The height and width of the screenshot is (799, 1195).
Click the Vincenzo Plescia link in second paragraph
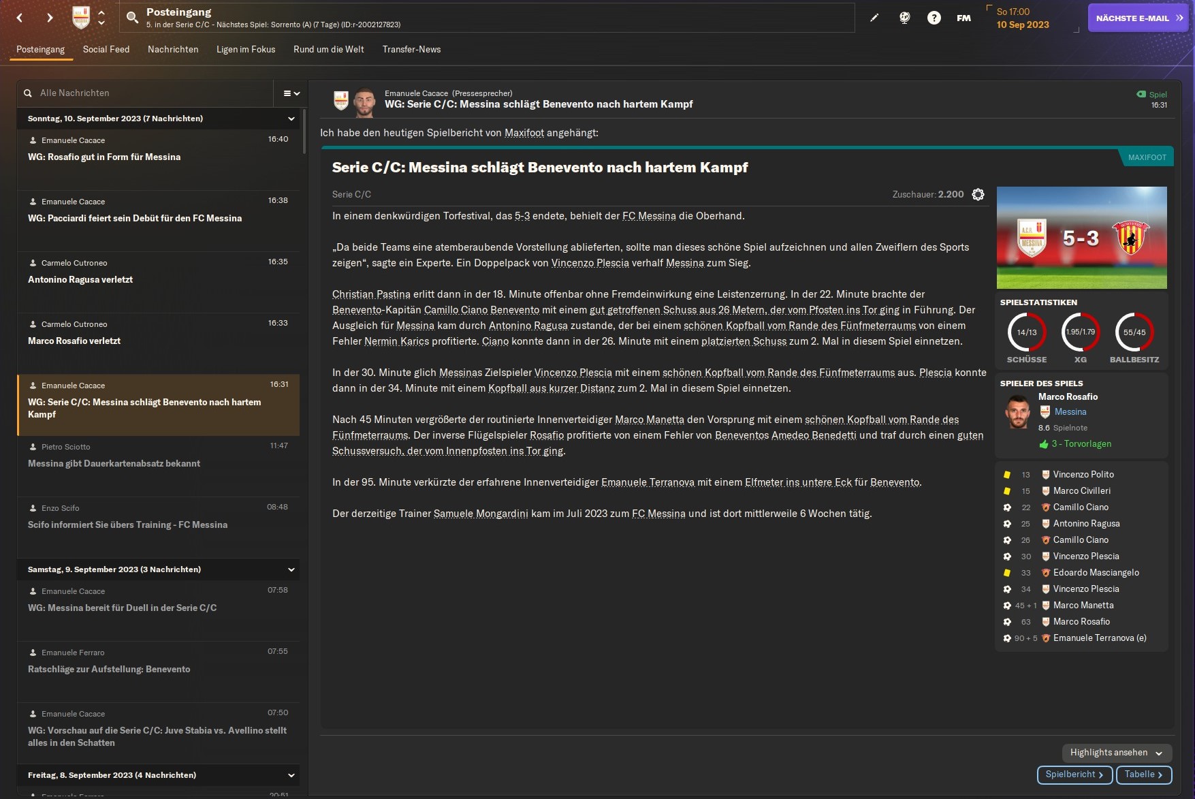pos(590,263)
